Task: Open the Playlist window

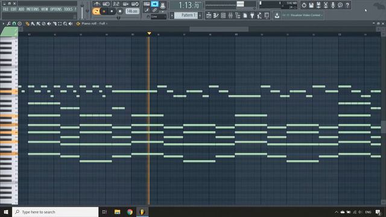Action: pos(209,16)
